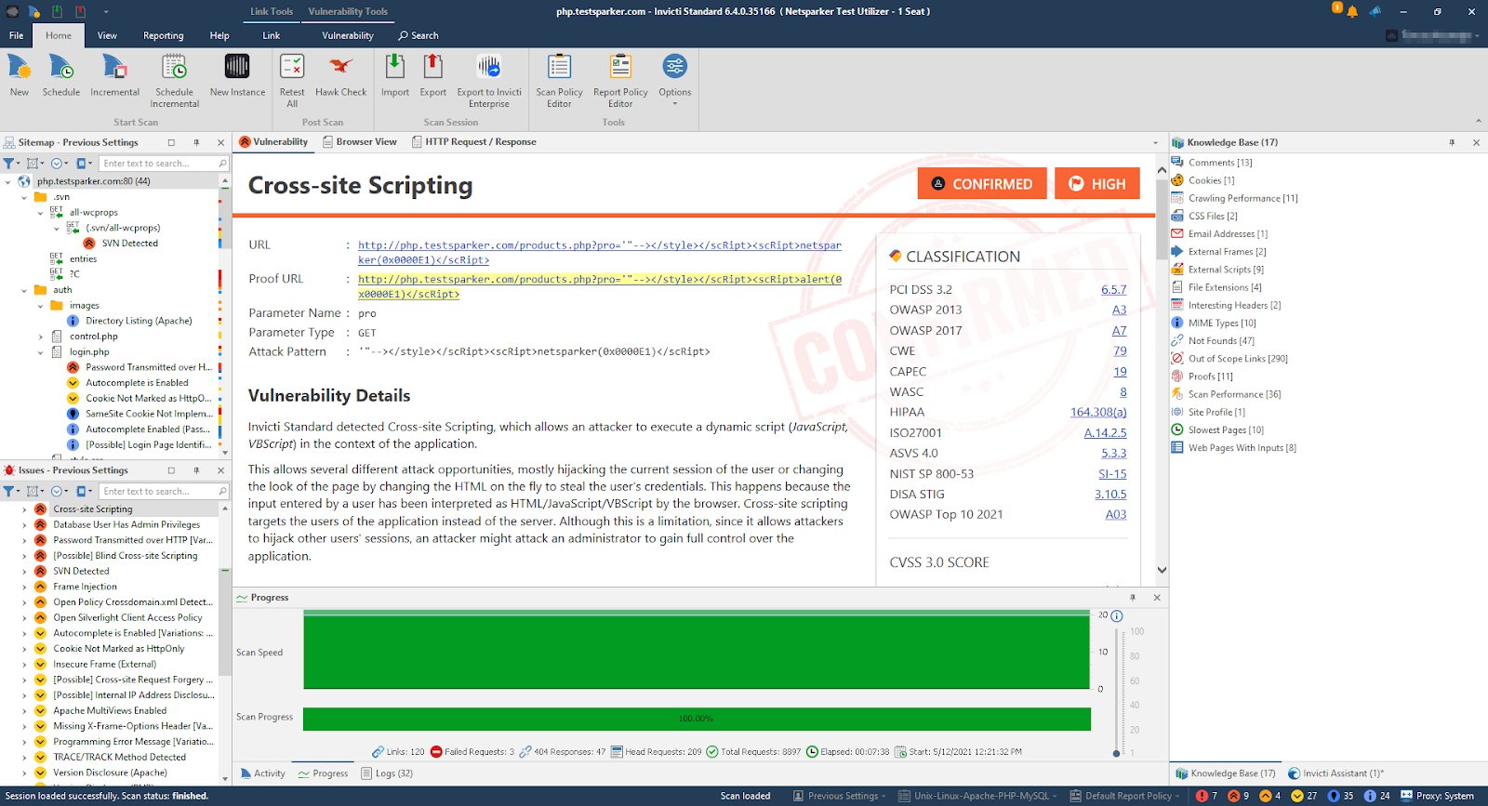Click the ribbon Search box
Viewport: 1488px width, 806px height.
click(x=418, y=35)
